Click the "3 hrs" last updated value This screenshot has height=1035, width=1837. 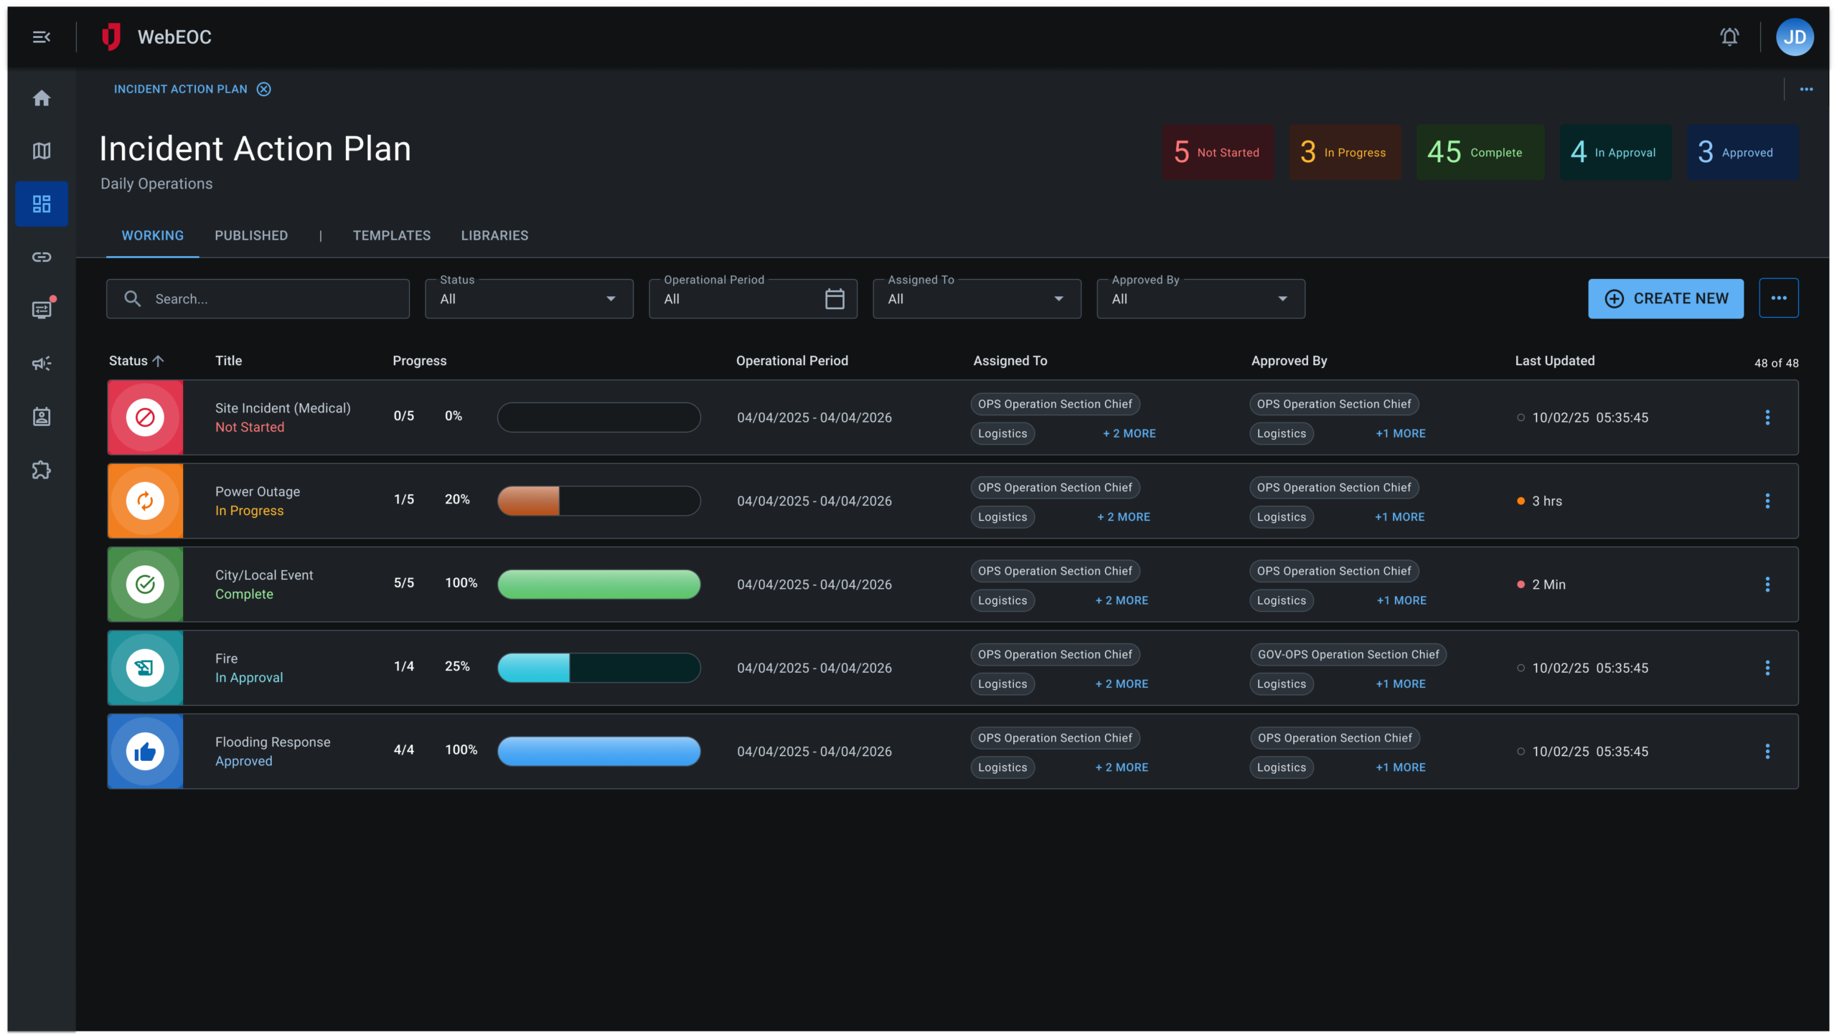coord(1546,501)
